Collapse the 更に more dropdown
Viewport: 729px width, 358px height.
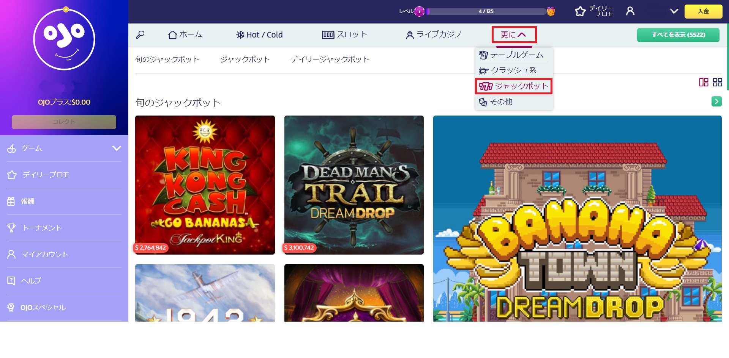coord(514,35)
